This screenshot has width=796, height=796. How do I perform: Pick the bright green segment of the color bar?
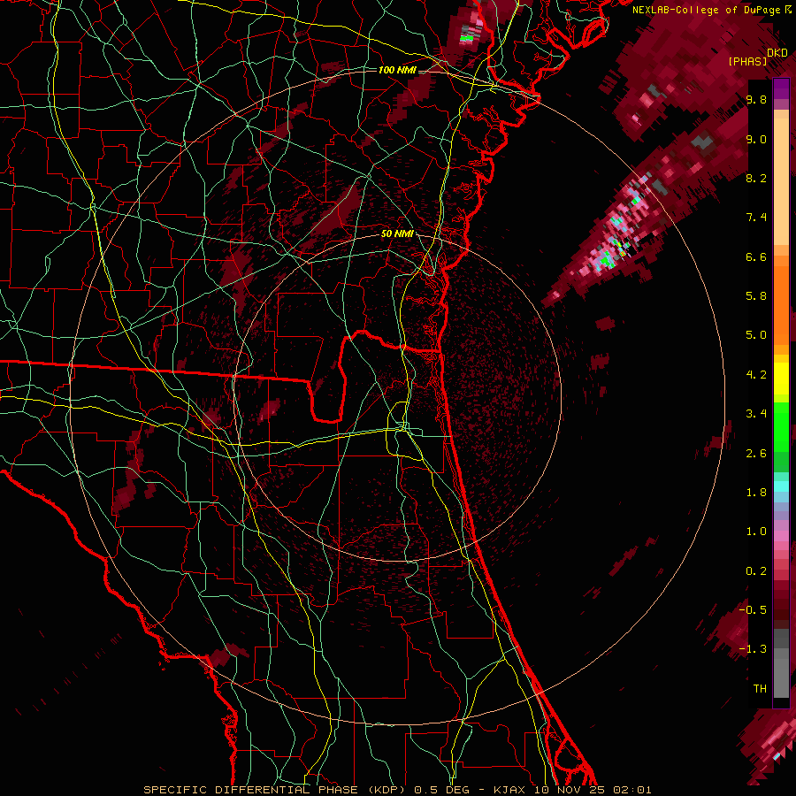click(x=781, y=425)
